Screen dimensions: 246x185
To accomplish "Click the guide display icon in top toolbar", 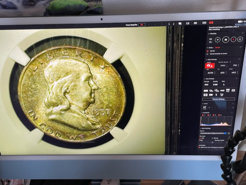I will coord(195,23).
